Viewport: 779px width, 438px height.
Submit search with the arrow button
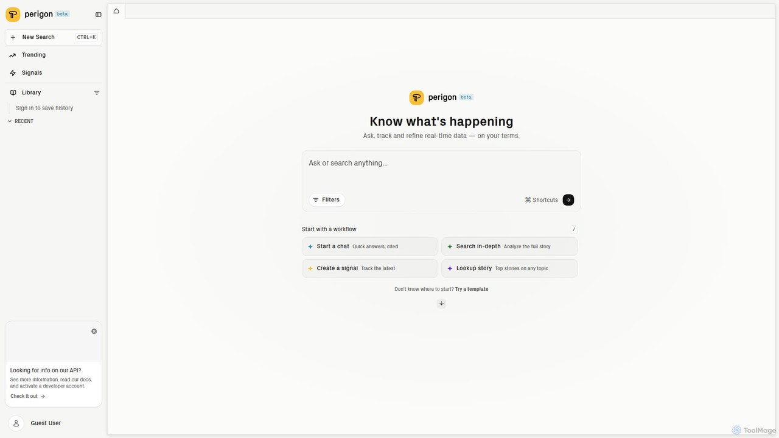[x=568, y=200]
